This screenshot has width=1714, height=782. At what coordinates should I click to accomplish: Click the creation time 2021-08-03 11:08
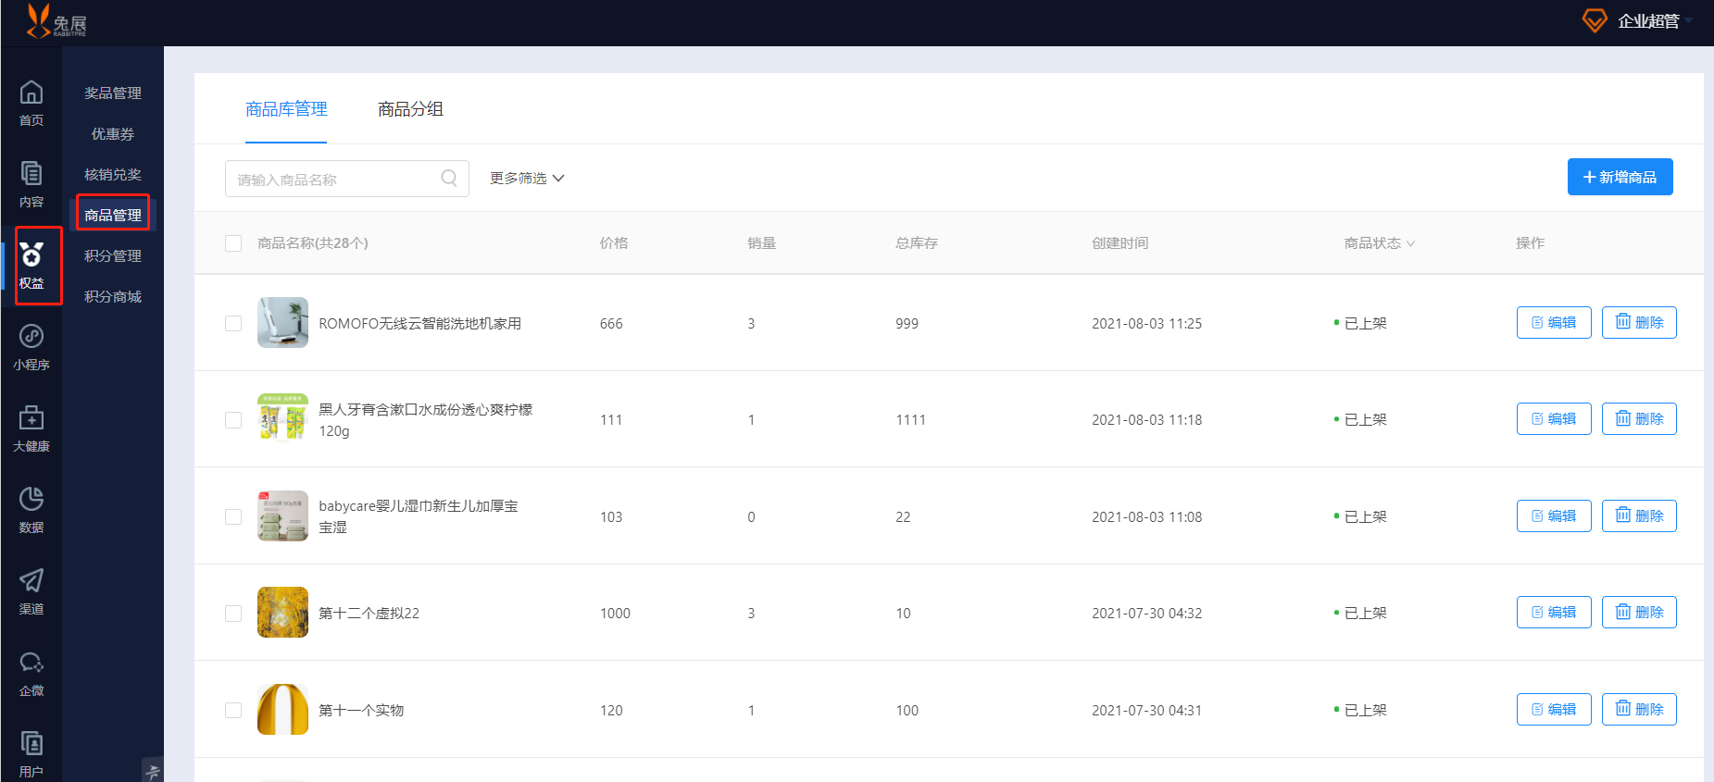coord(1146,517)
